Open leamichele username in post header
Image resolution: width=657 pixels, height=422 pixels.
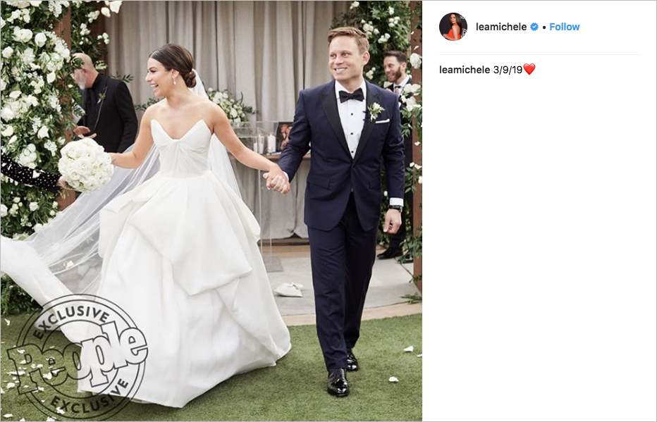[501, 27]
